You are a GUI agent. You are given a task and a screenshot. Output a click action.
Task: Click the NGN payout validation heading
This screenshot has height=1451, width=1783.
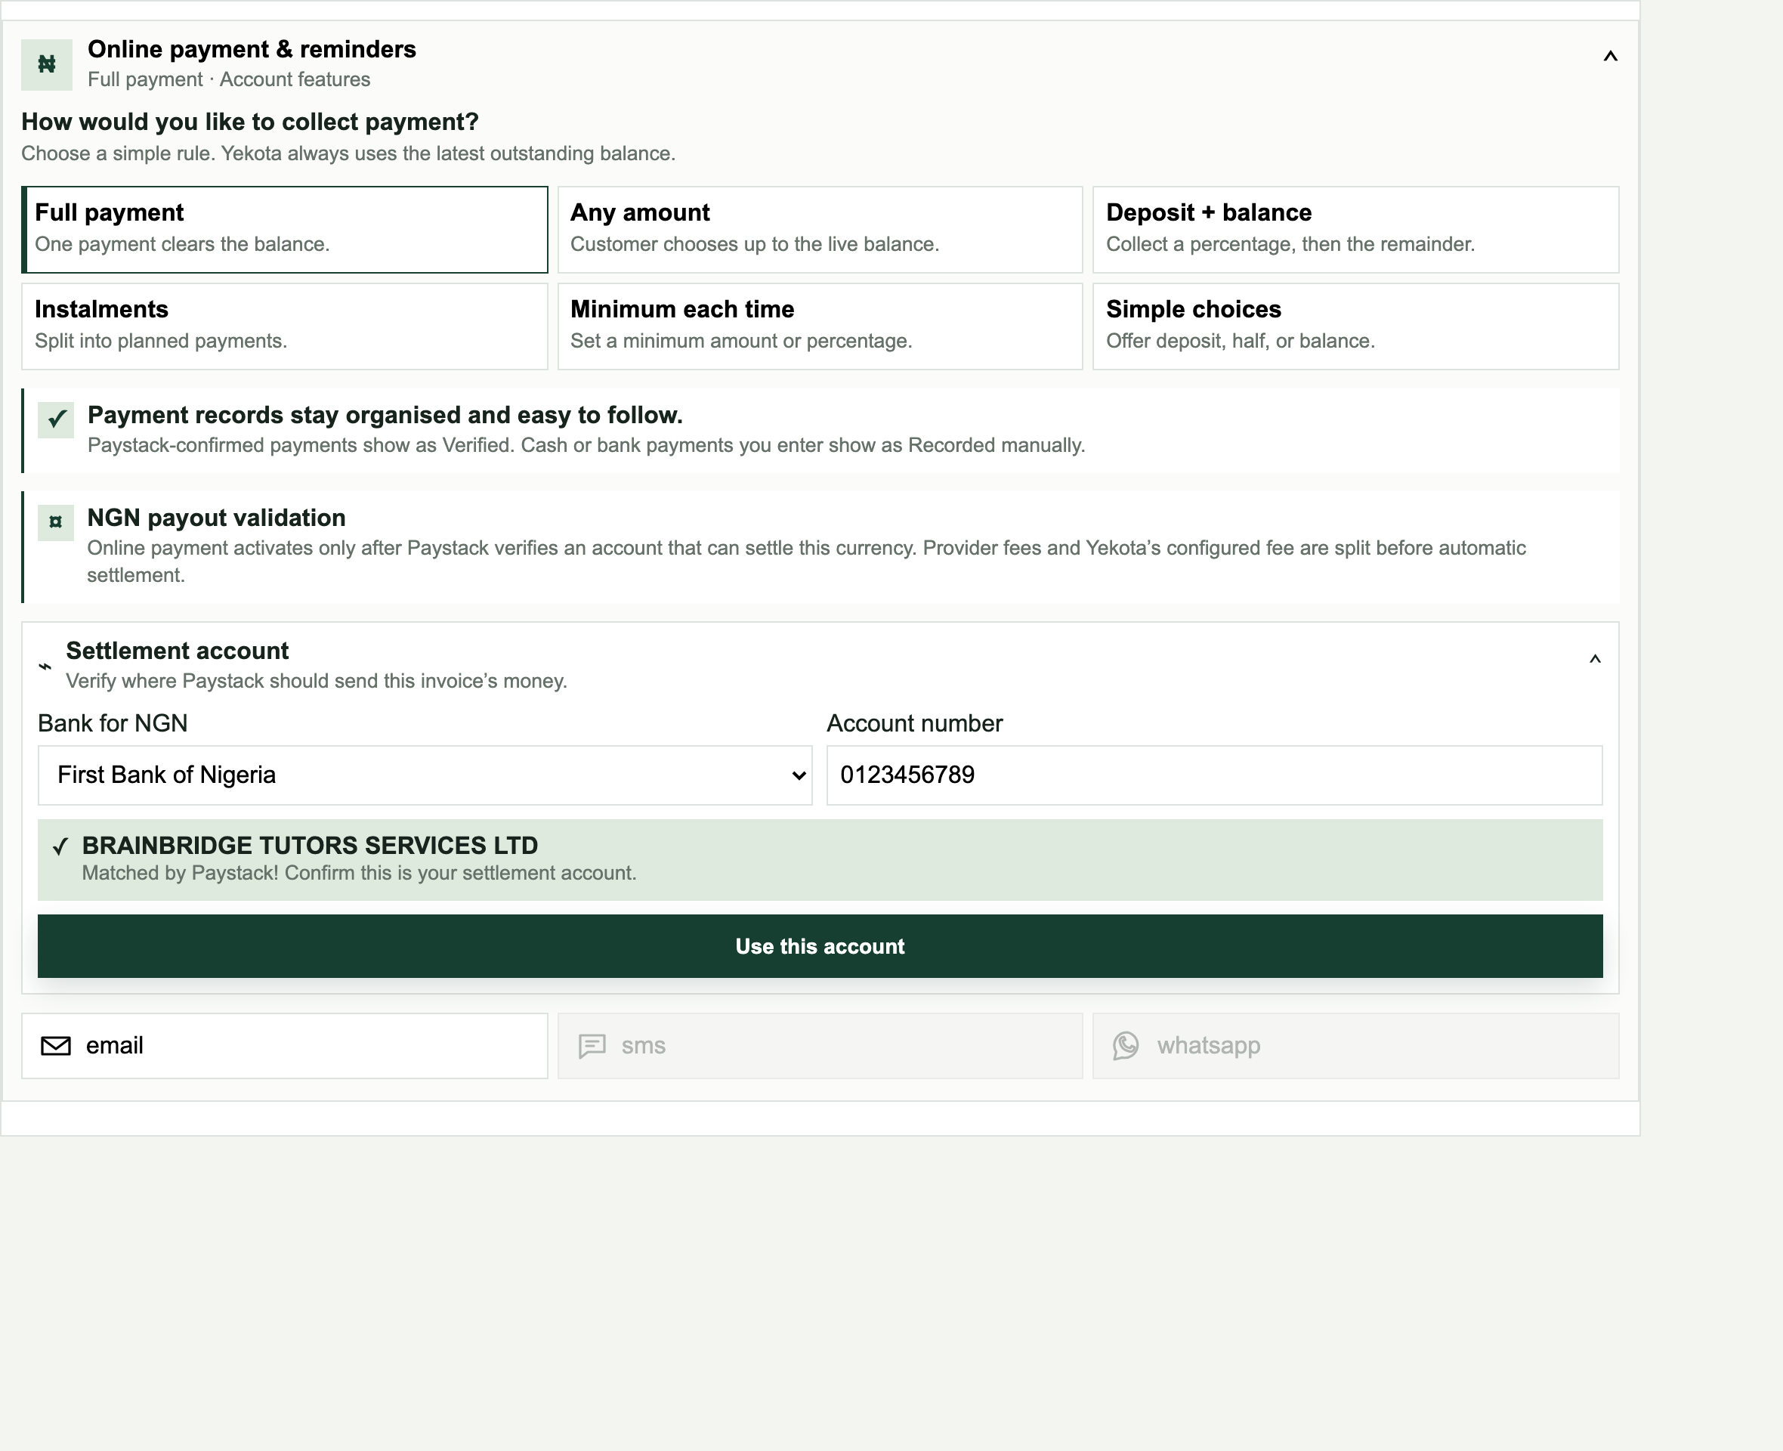click(x=216, y=518)
